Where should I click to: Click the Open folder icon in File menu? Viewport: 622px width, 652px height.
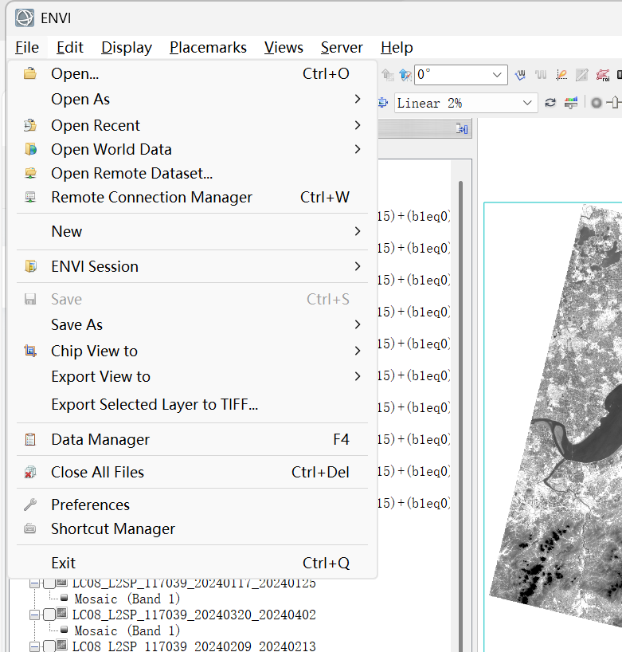(x=30, y=73)
